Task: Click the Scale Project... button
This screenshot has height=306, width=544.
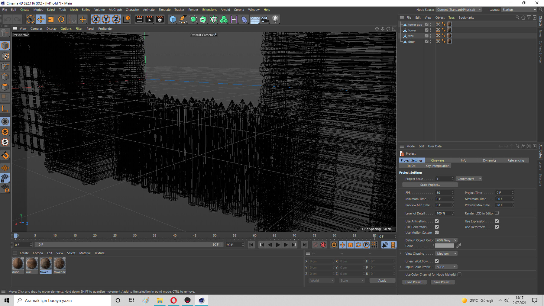Action: (430, 185)
